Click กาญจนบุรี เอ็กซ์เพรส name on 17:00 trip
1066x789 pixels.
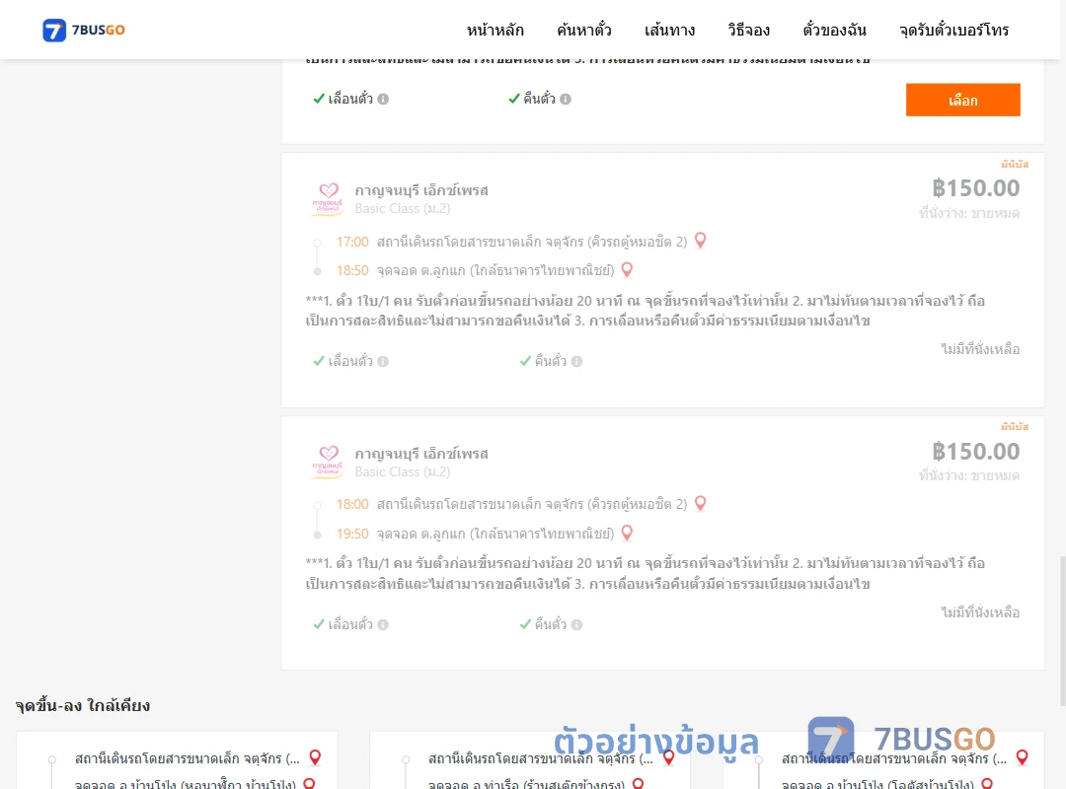tap(421, 190)
